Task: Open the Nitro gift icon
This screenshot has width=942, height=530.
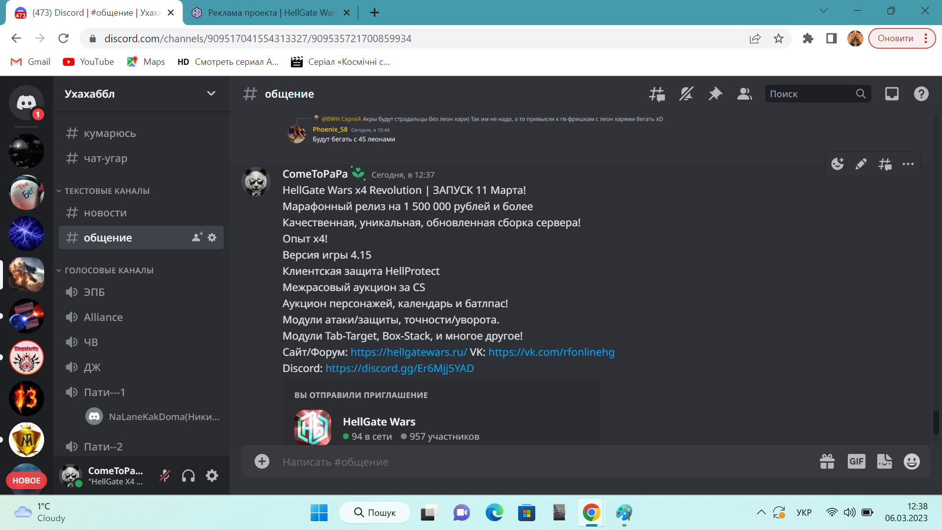Action: click(827, 461)
